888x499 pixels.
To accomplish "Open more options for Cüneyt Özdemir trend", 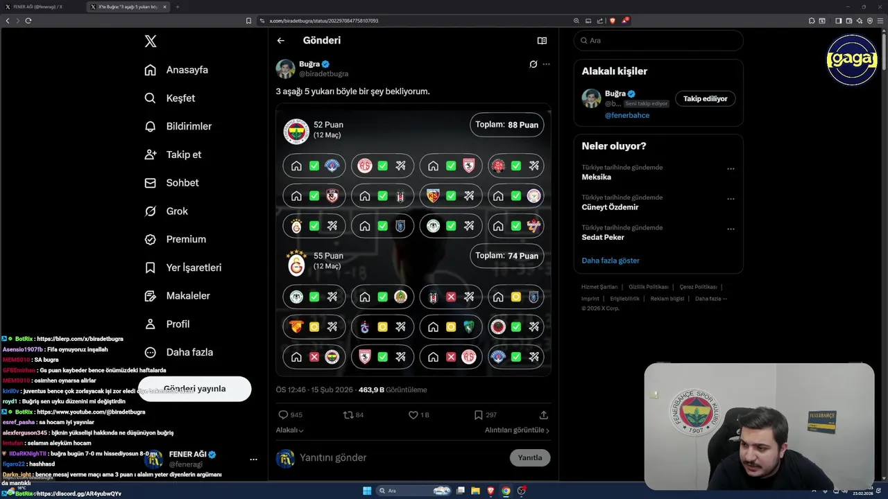I will [731, 199].
